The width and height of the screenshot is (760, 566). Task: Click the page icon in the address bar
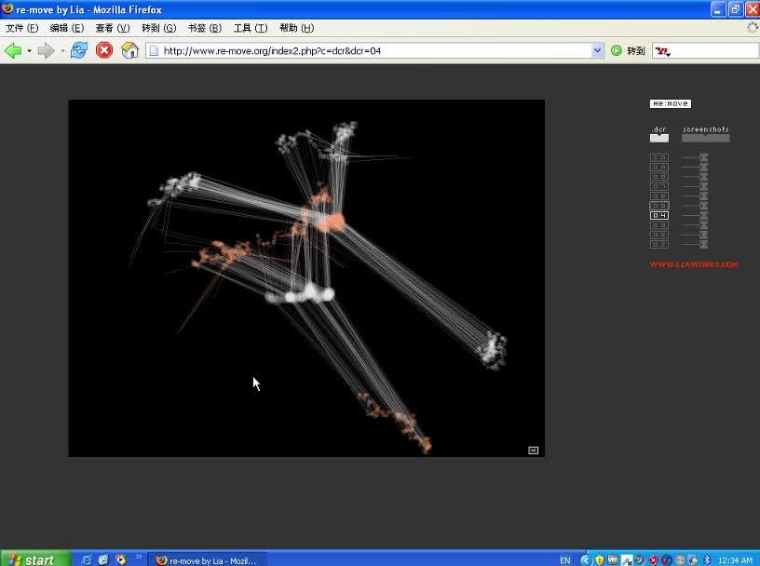tap(154, 50)
